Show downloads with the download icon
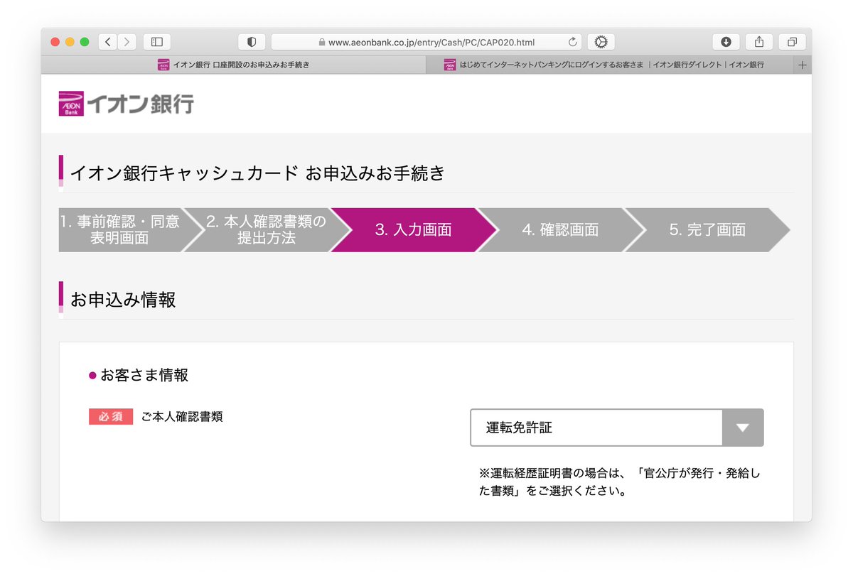Viewport: 853px width, 576px height. (726, 42)
